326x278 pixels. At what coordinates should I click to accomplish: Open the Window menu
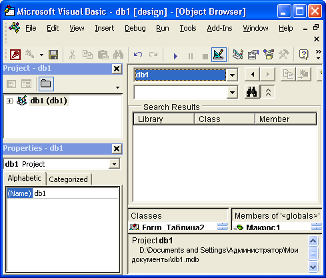pos(255,28)
